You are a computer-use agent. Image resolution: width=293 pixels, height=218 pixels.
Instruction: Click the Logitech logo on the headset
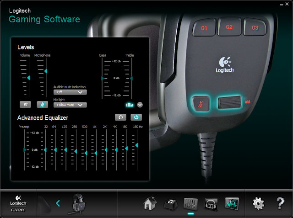click(x=225, y=65)
